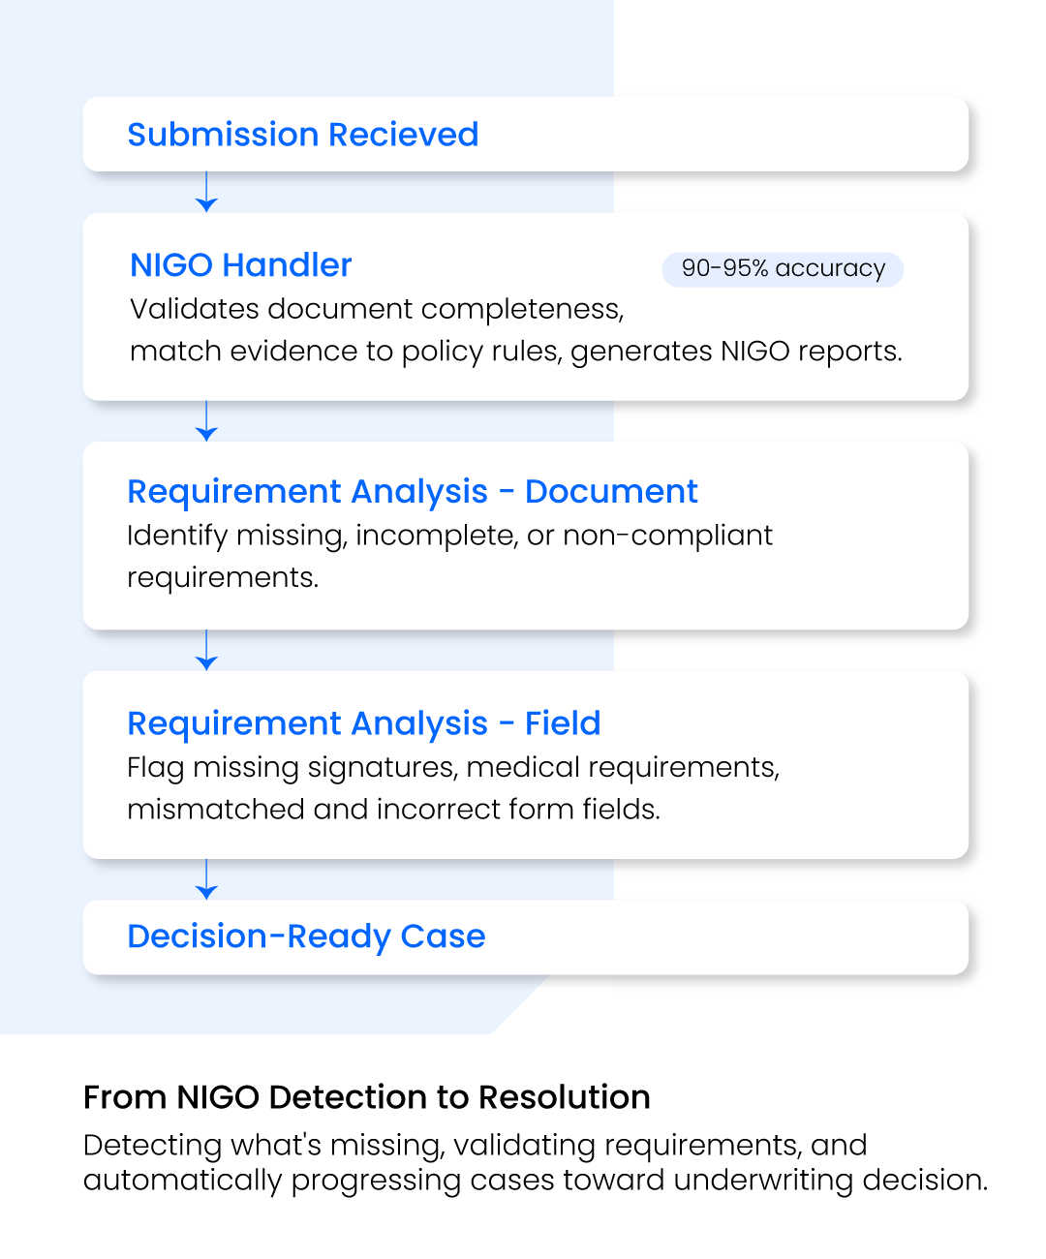Click the 'generates NIGO reports' line

[x=516, y=352]
